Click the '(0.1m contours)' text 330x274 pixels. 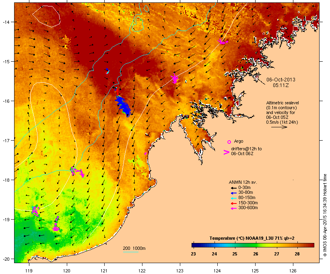click(x=281, y=108)
